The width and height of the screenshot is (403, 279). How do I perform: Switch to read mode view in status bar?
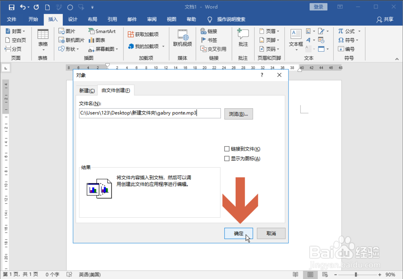coord(295,275)
